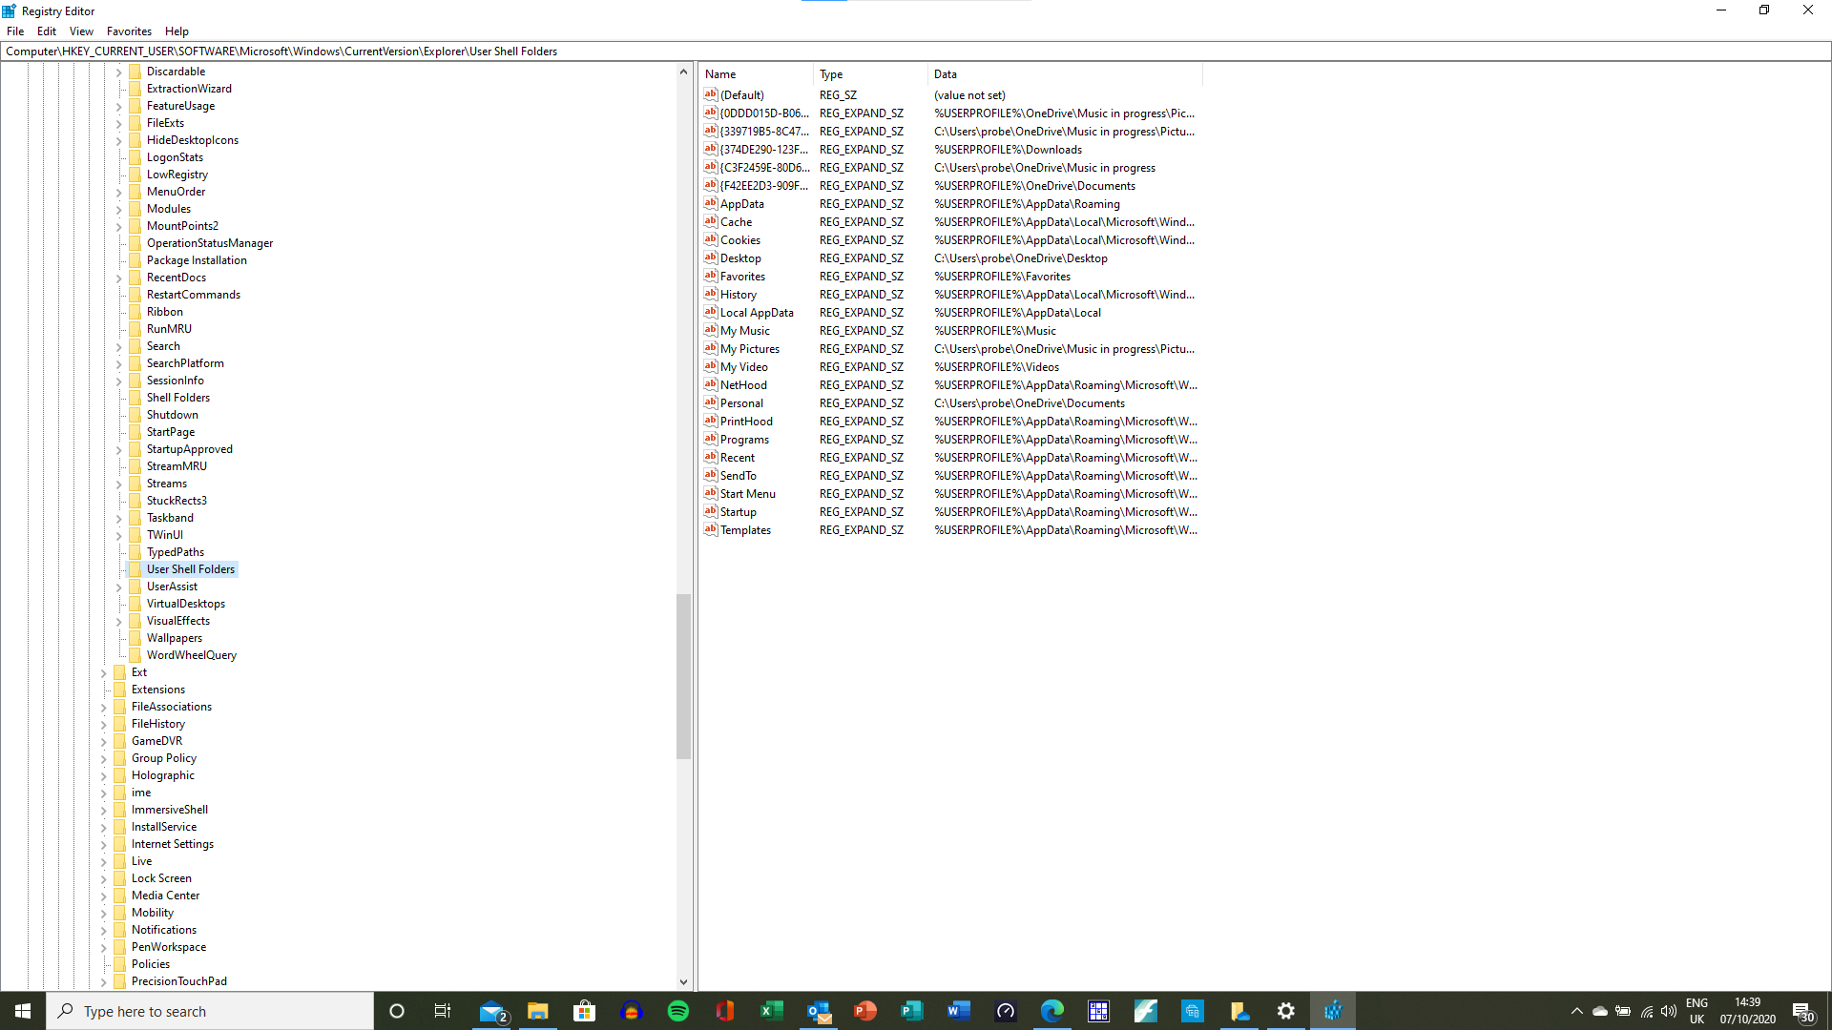1832x1030 pixels.
Task: Open File Explorer taskbar icon
Action: [538, 1011]
